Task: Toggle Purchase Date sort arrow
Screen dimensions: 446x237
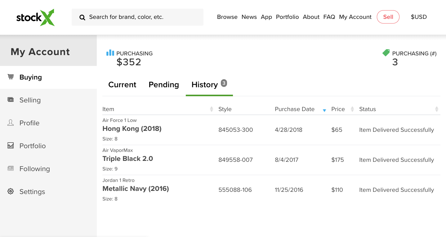Action: click(x=324, y=110)
